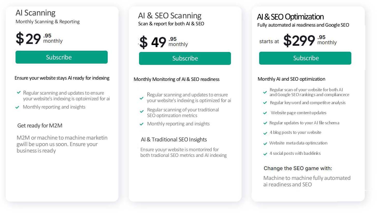The width and height of the screenshot is (378, 213).
Task: Click checkmark next to 4 social posts with backlinks
Action: click(265, 154)
